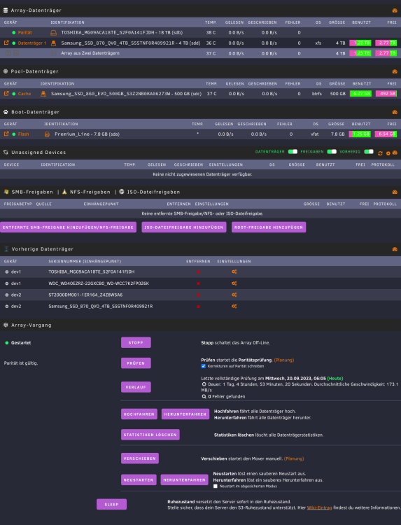401x525 pixels.
Task: Open the Wiki-Eintrag link
Action: point(319,507)
